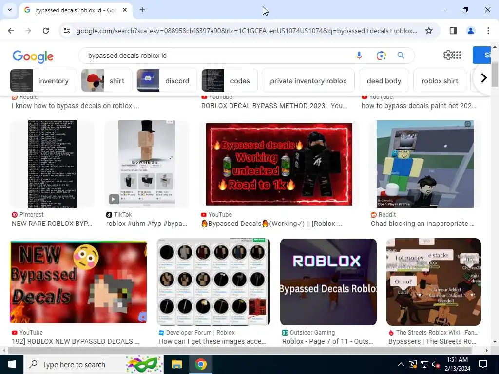Select private inventory roblox chip
The width and height of the screenshot is (499, 374).
[x=308, y=81]
